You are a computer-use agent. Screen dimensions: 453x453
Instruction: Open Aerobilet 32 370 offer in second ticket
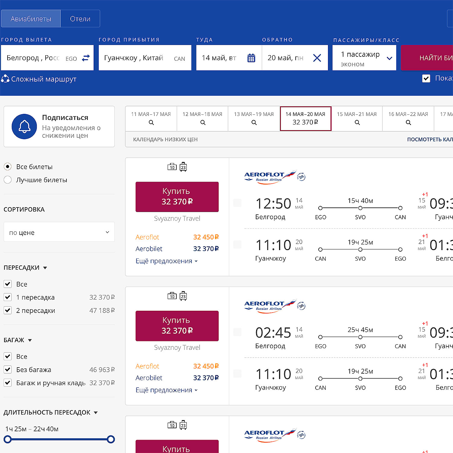(177, 378)
